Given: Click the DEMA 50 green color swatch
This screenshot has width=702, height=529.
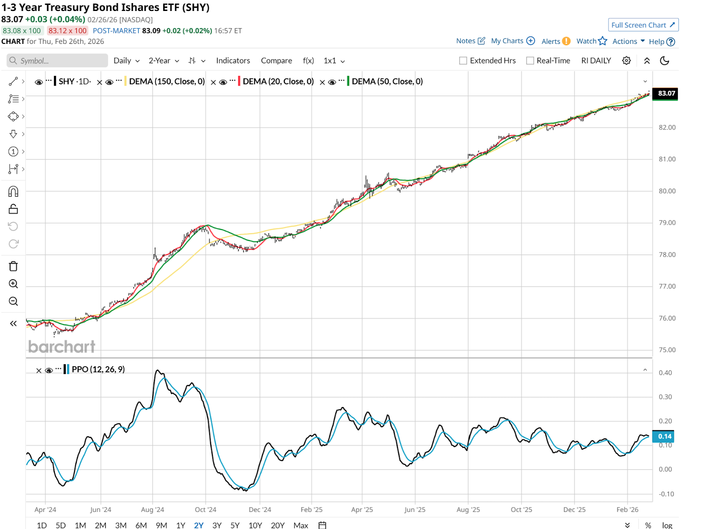Looking at the screenshot, I should [348, 81].
